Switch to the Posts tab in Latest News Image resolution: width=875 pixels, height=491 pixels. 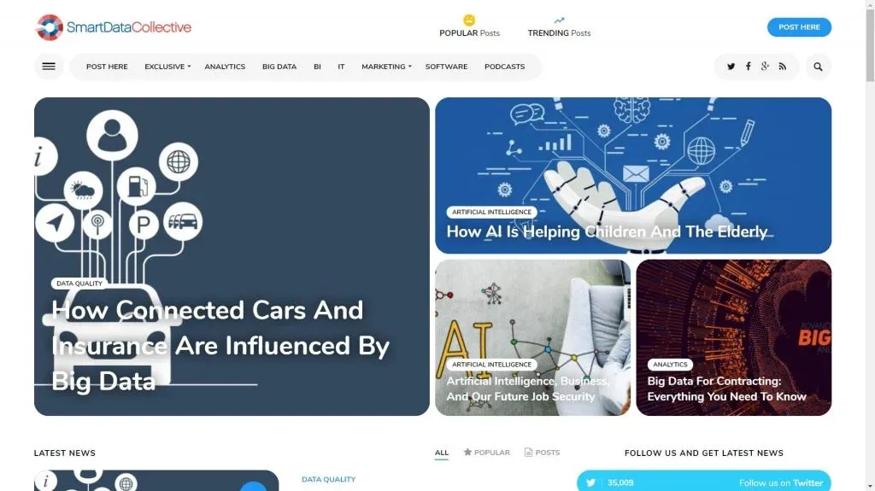coord(543,453)
